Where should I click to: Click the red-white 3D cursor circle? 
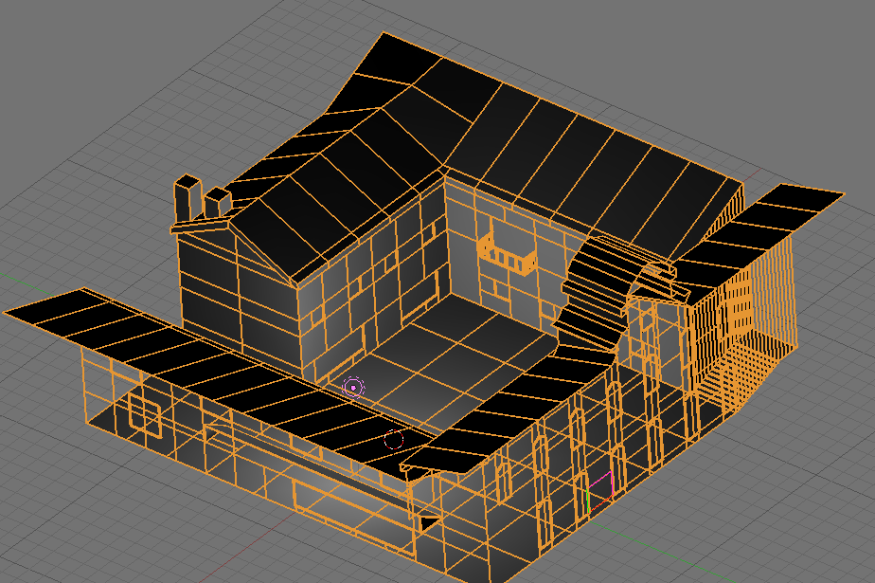(395, 440)
